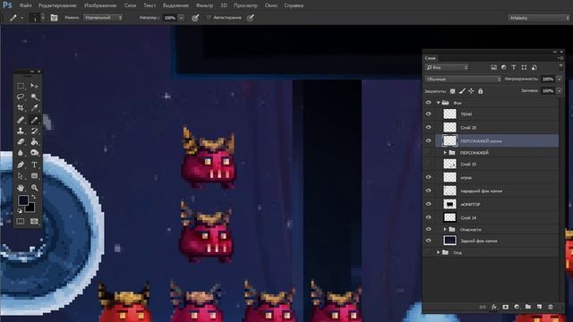Open the layer fill slider arrow

[559, 91]
